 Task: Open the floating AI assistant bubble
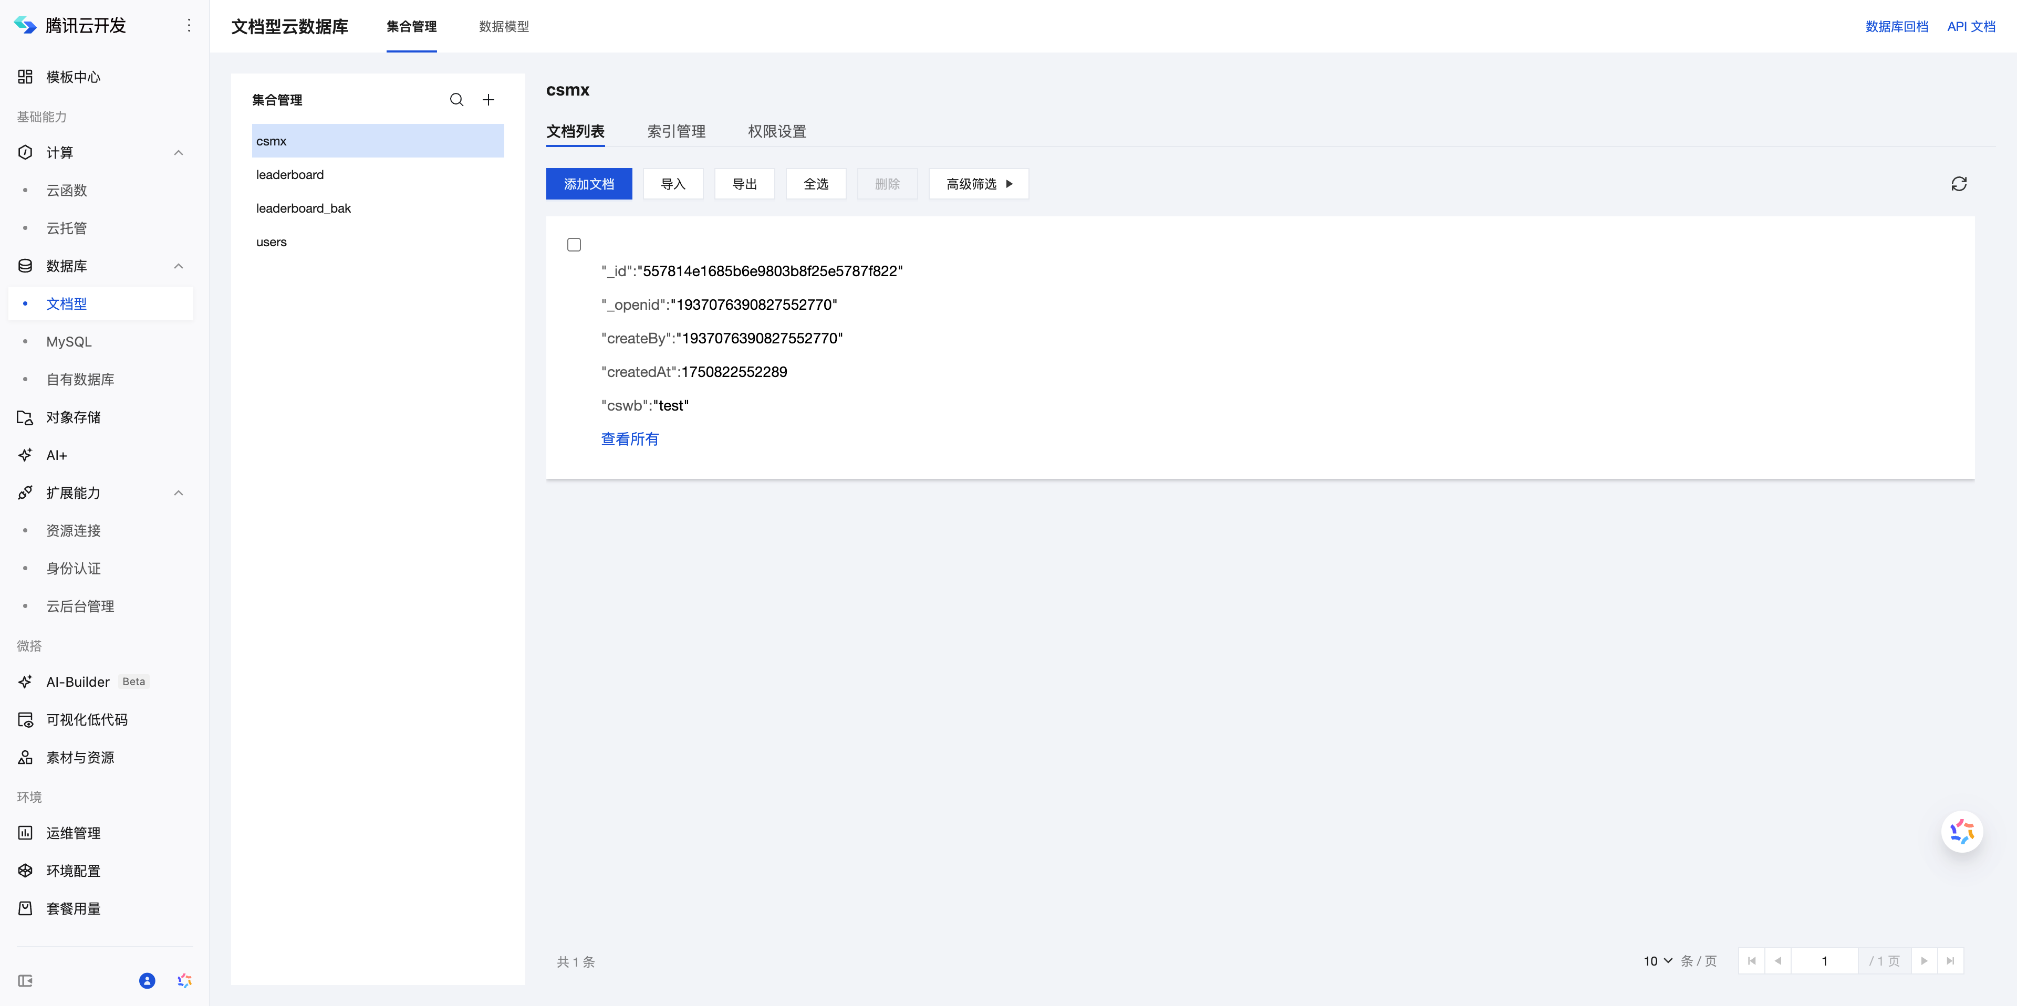click(1962, 831)
